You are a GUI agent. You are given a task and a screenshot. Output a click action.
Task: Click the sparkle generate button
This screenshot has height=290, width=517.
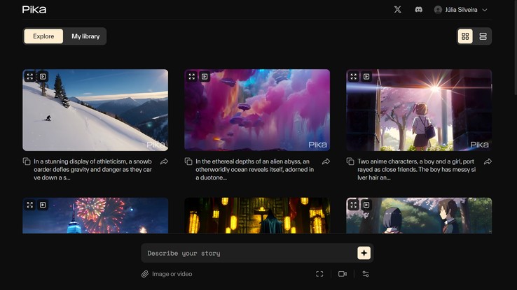364,253
